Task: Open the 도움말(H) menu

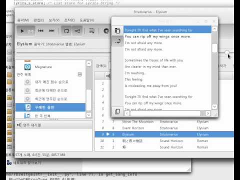Action: tap(87, 20)
